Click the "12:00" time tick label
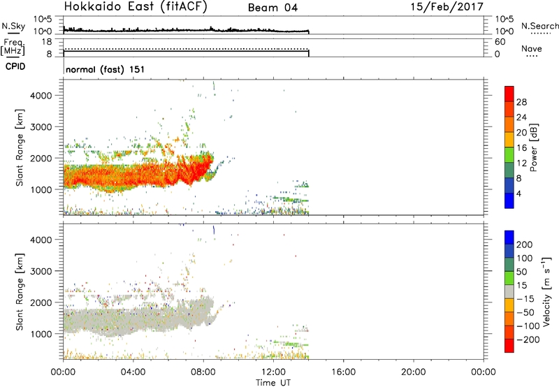Screen dimensions: 559x387 click(273, 372)
